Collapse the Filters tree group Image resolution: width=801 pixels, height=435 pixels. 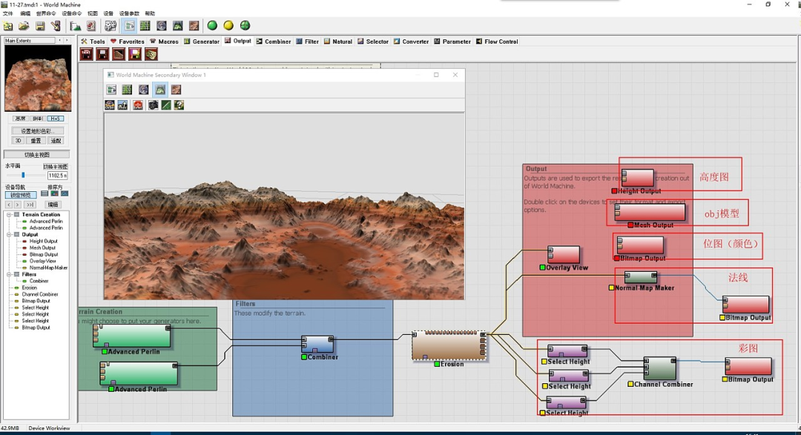coord(9,274)
